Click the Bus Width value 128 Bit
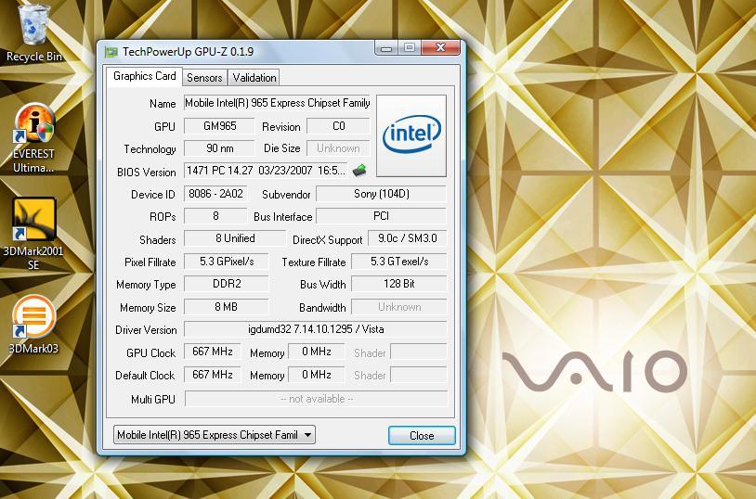 coord(399,284)
